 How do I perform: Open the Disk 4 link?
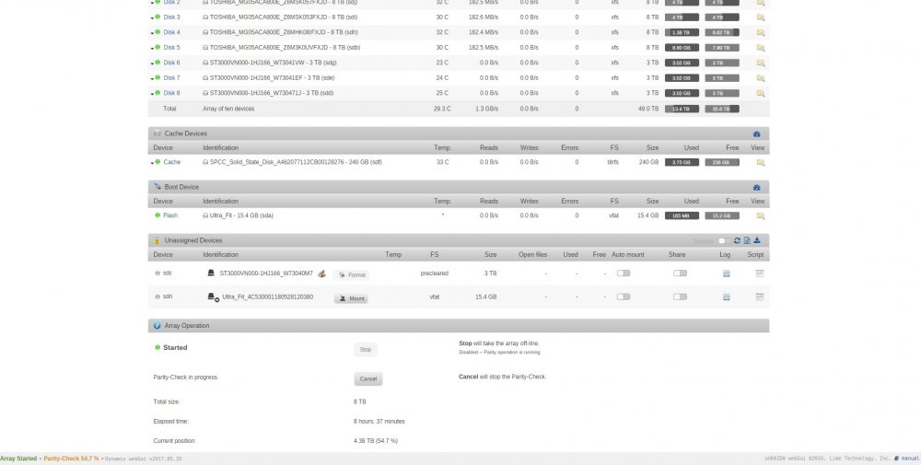pyautogui.click(x=171, y=32)
